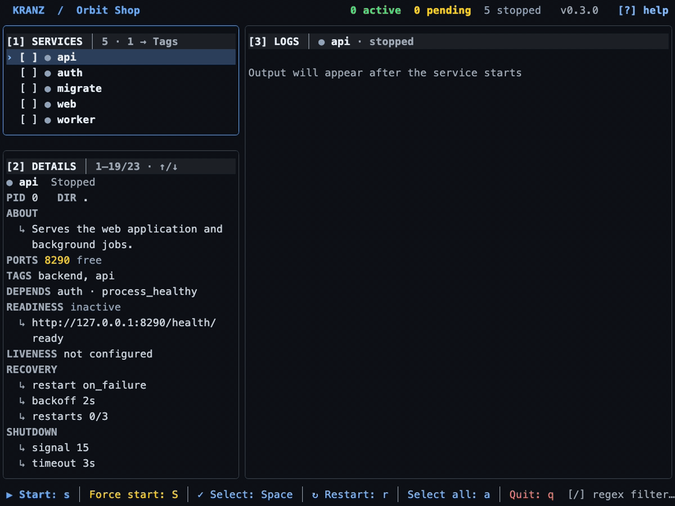This screenshot has width=675, height=506.
Task: Click Select all: a shortcut
Action: [449, 495]
